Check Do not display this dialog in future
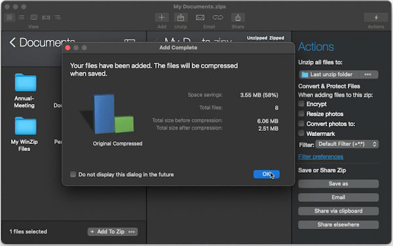This screenshot has height=246, width=393. pyautogui.click(x=73, y=175)
